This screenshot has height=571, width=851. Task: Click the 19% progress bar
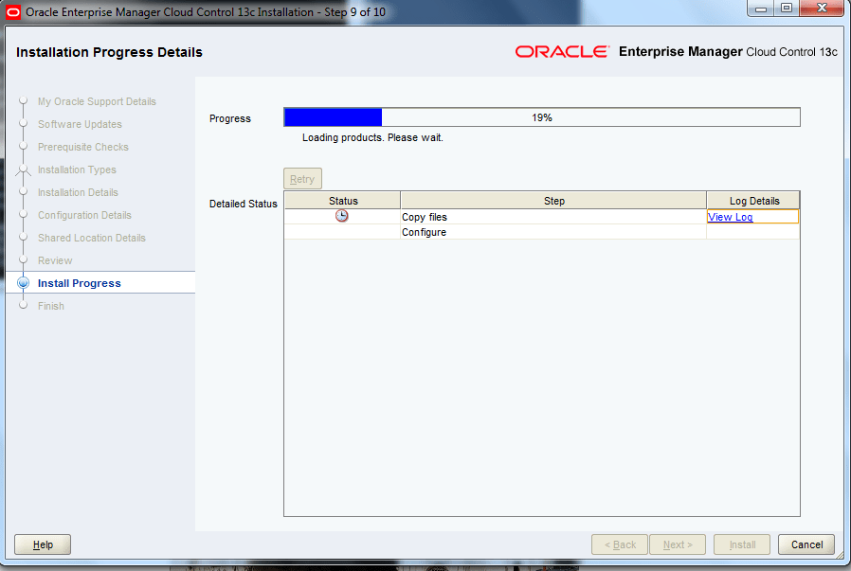point(542,117)
